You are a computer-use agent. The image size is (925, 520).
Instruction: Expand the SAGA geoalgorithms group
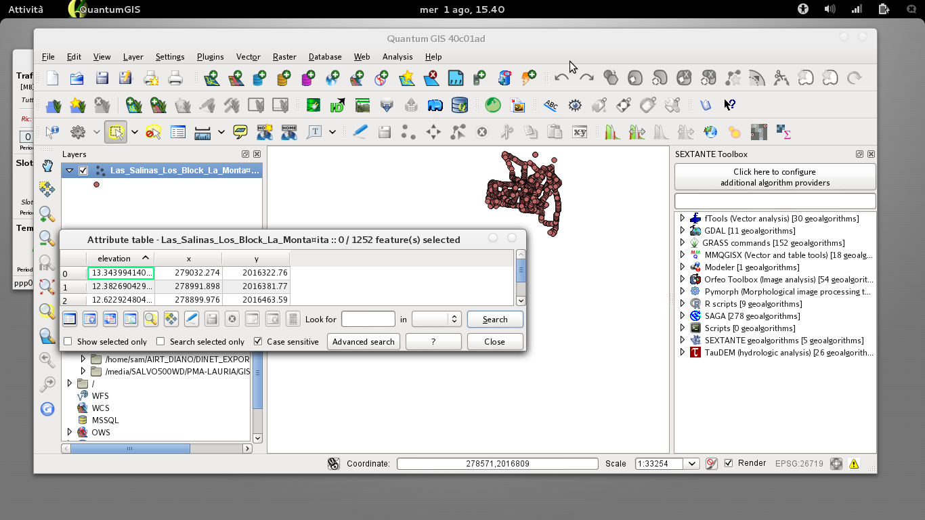click(x=683, y=316)
